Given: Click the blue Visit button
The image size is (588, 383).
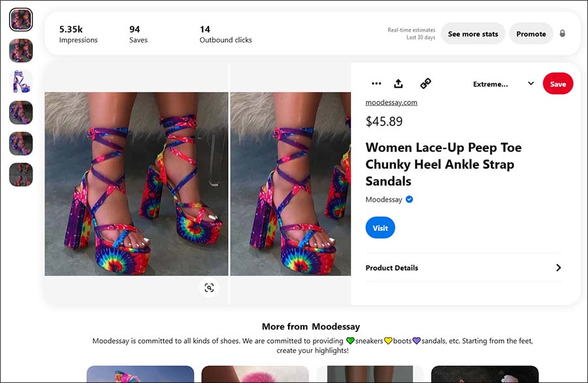Looking at the screenshot, I should 380,227.
